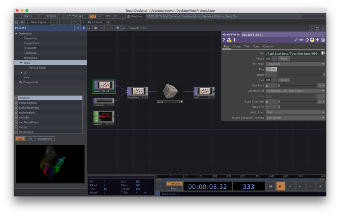340x216 pixels.
Task: Adjust the Step Size slider handle
Action: point(279,107)
